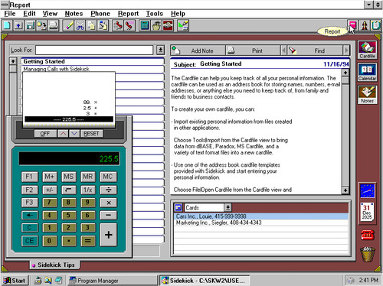Click the Print button in notes panel
Viewport: 383px width, 286px height.
click(253, 50)
